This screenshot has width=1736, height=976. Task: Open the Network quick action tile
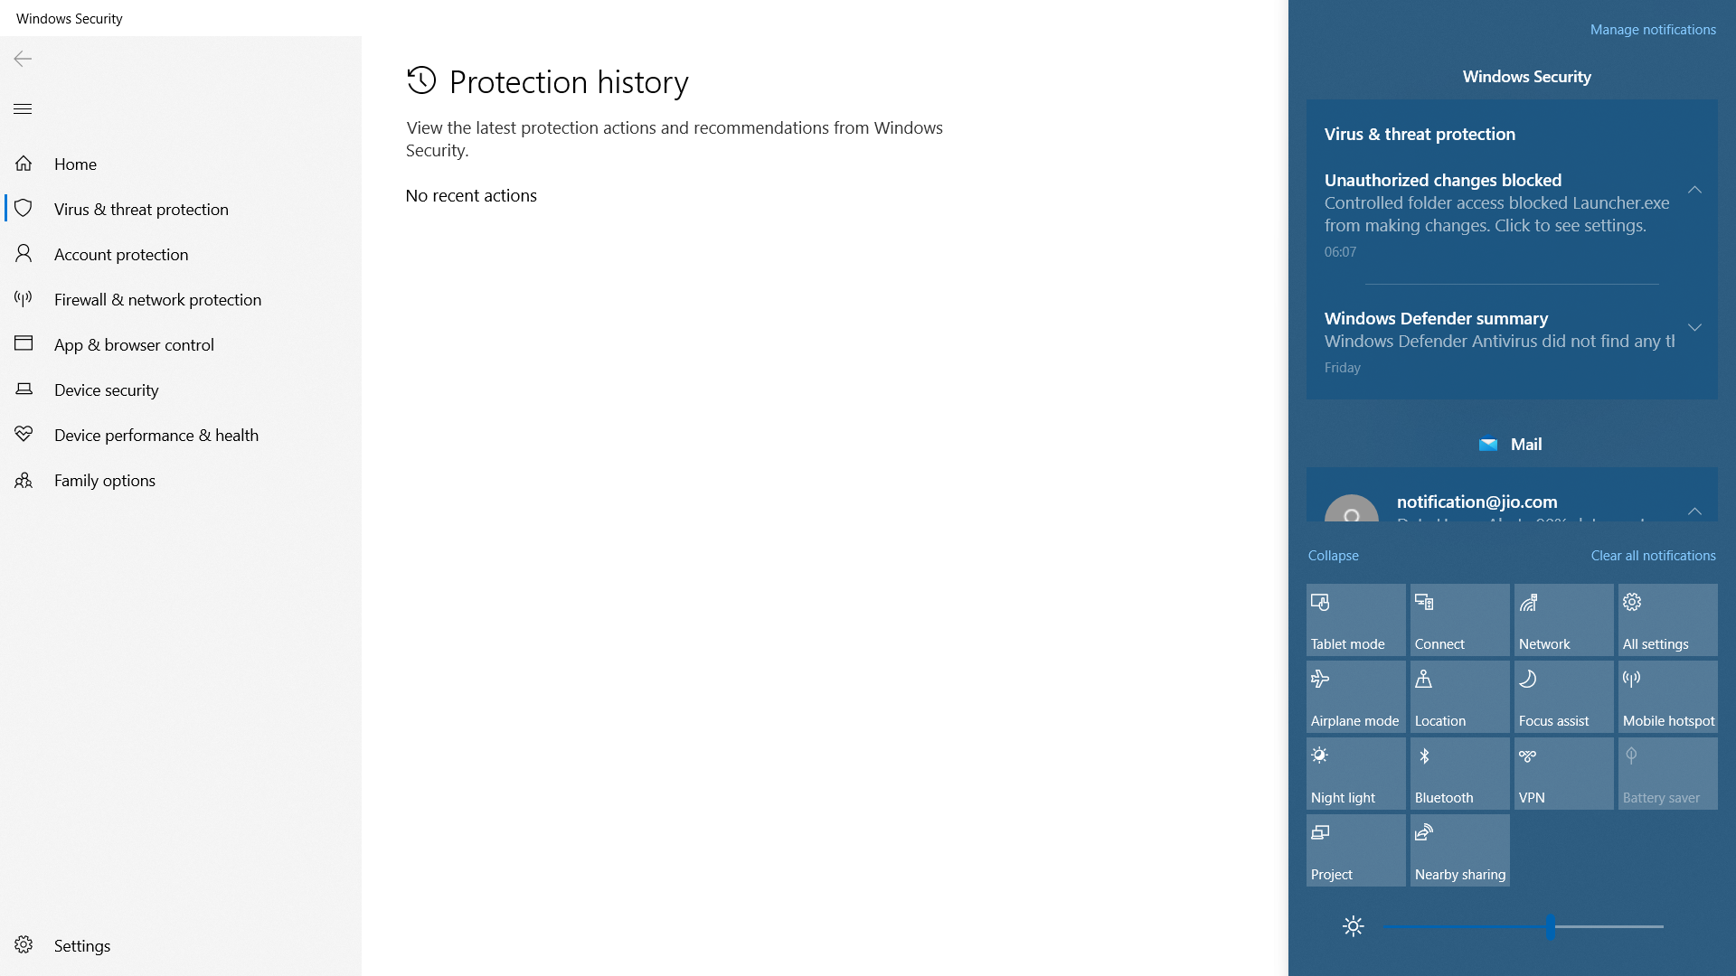1563,620
